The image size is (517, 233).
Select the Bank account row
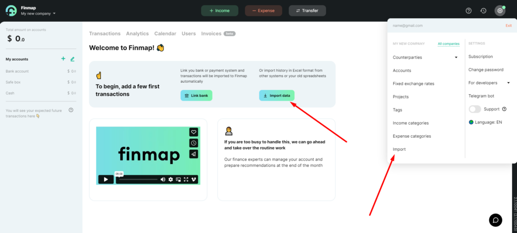41,71
